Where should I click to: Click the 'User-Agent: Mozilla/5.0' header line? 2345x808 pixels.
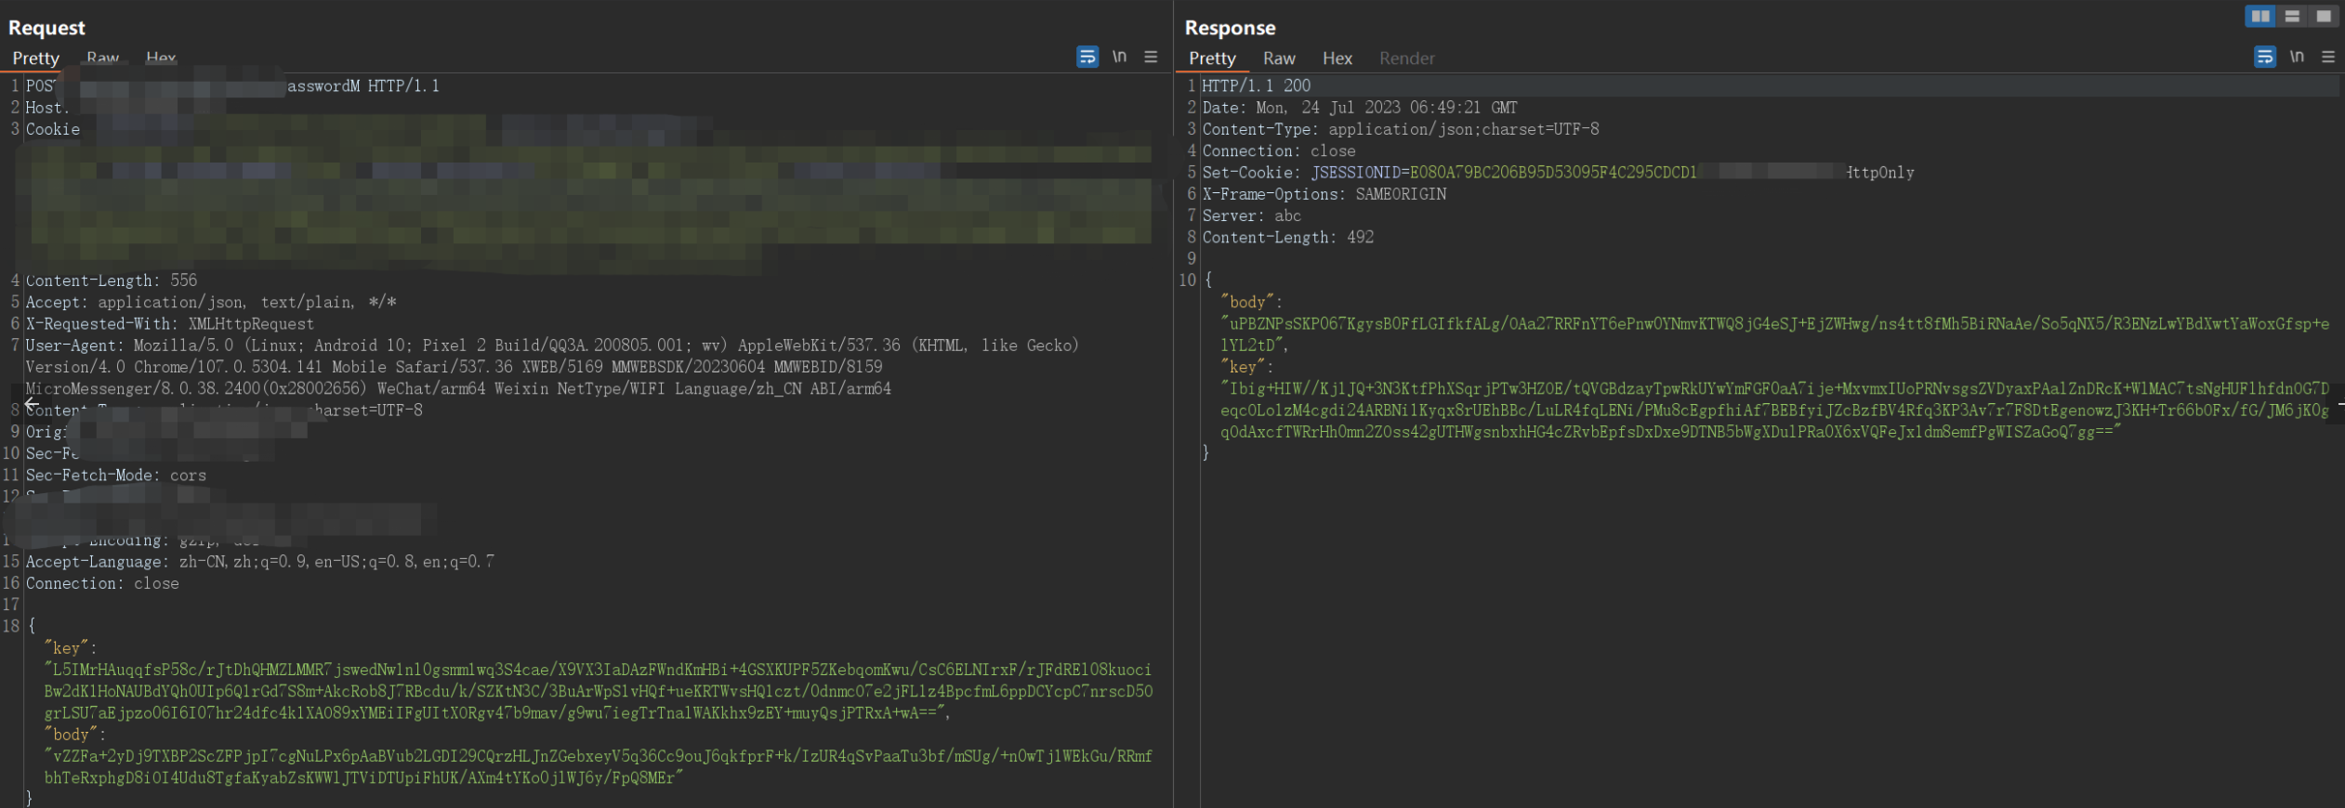[552, 345]
